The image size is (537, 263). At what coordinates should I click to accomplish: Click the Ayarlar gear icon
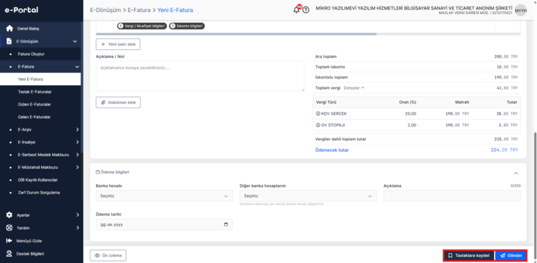9,215
